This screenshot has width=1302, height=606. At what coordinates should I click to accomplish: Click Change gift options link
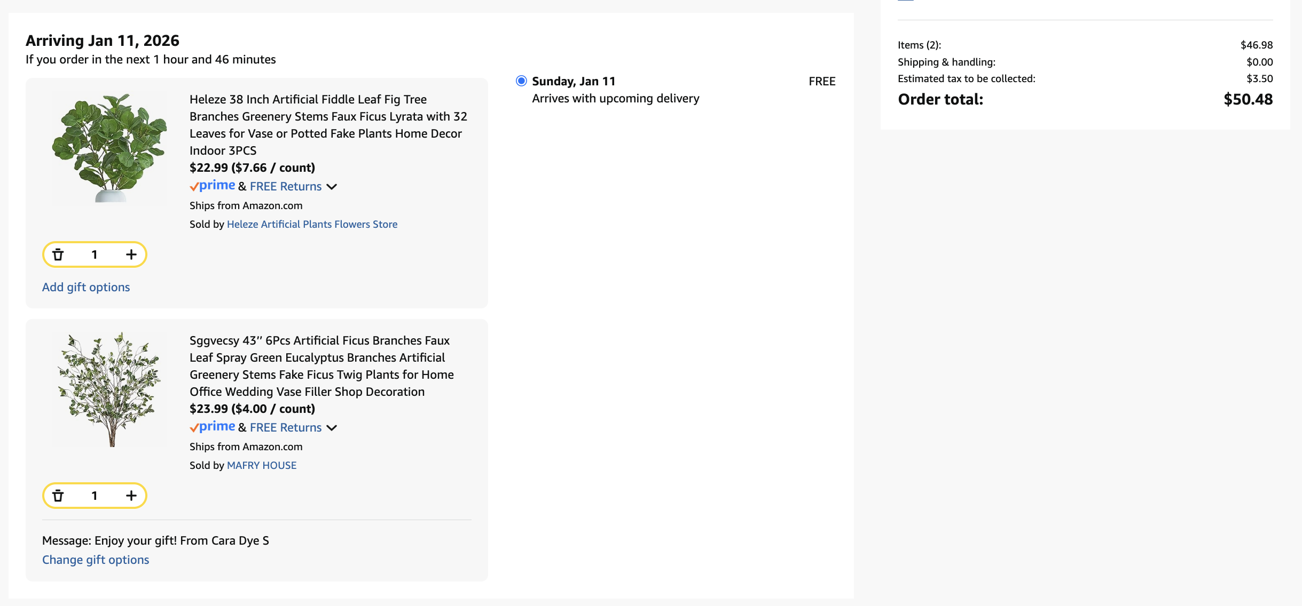click(x=96, y=560)
